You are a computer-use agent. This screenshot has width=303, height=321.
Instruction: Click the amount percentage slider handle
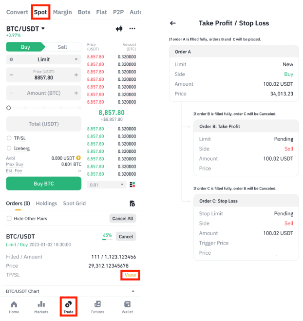pyautogui.click(x=9, y=108)
